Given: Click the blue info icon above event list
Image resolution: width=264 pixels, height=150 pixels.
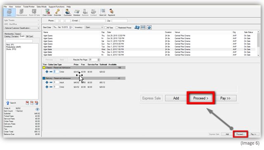Looking at the screenshot, I should 149,27.
